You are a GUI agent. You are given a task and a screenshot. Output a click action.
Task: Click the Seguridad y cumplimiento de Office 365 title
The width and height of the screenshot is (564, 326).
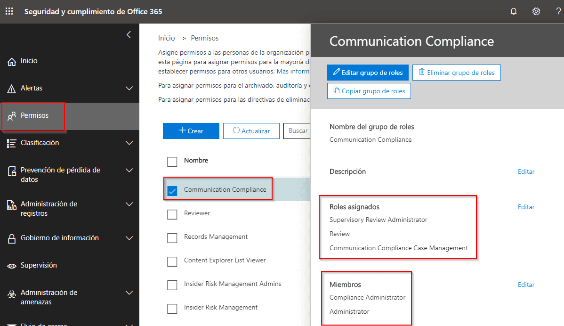point(93,11)
